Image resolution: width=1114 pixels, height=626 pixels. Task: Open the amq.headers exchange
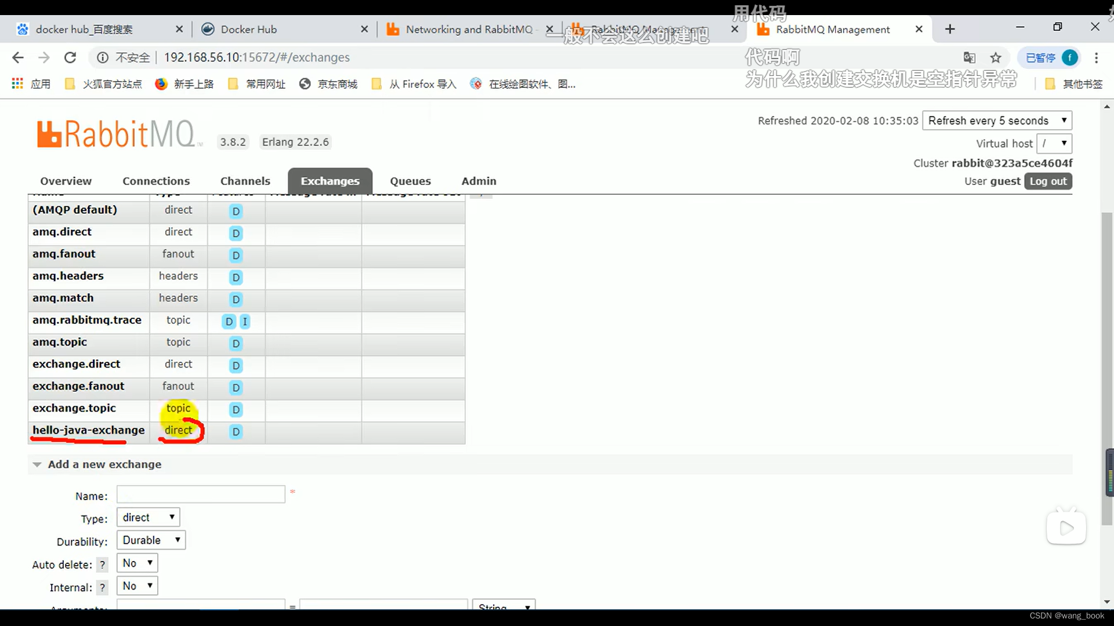[68, 276]
